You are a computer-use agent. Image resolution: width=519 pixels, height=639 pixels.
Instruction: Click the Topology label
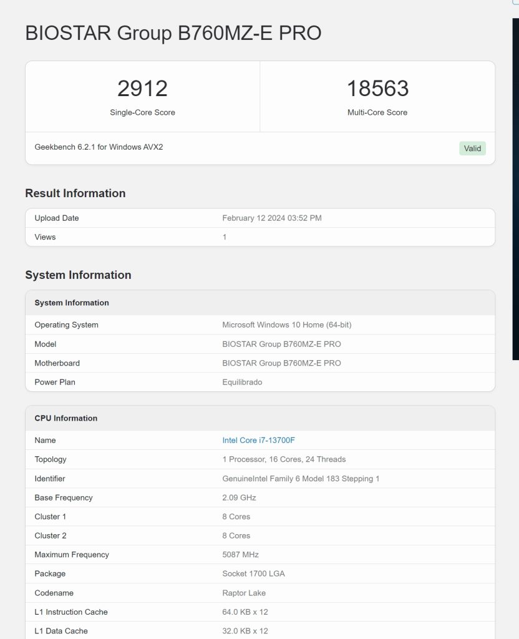[x=50, y=459]
